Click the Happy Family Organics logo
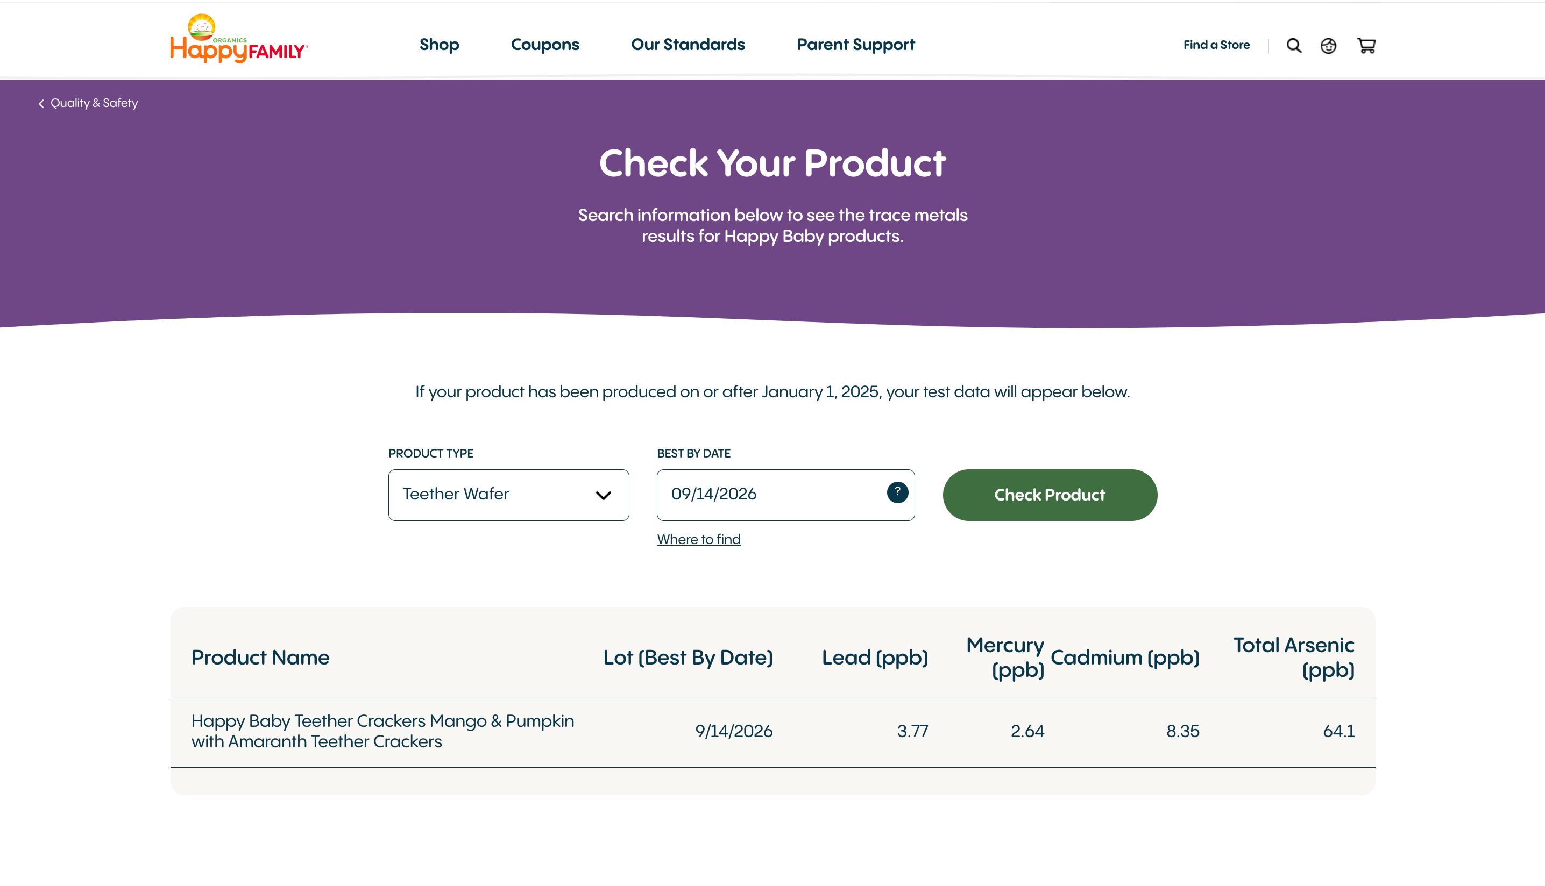The height and width of the screenshot is (886, 1545). (239, 40)
